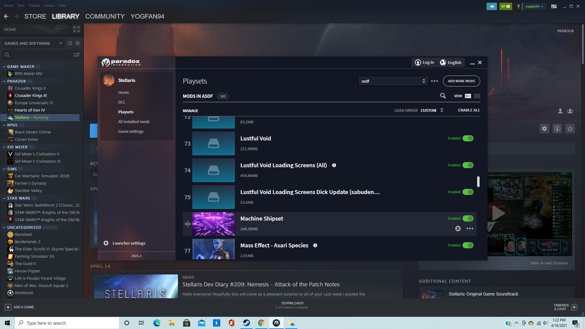The height and width of the screenshot is (329, 585).
Task: Switch to the detailed thumbnail list view
Action: click(468, 96)
